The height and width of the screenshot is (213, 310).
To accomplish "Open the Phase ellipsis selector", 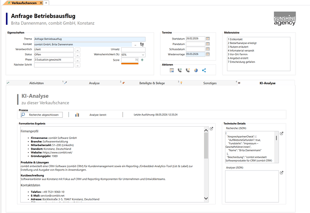I will tap(77, 60).
